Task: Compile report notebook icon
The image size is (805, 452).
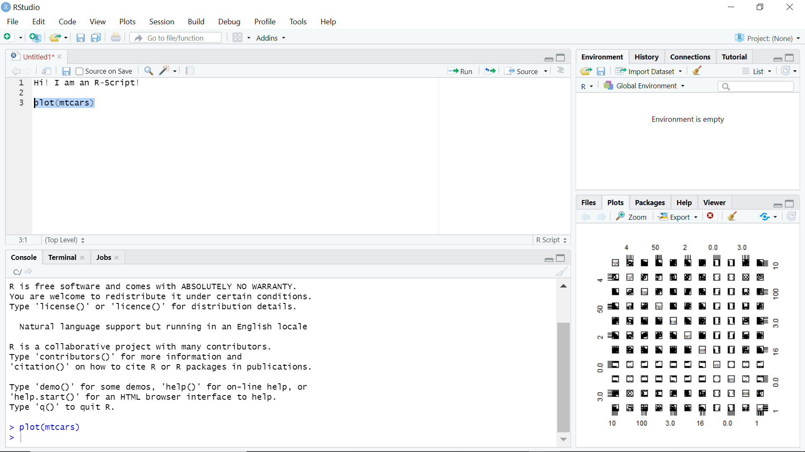Action: point(190,71)
